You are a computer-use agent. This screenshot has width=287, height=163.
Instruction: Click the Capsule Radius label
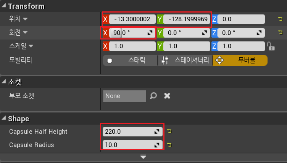coord(31,145)
